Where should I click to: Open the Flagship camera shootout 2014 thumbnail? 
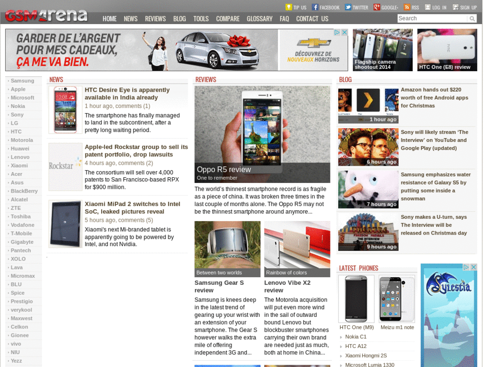383,50
